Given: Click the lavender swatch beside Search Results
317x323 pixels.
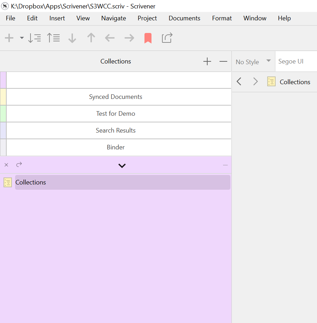Looking at the screenshot, I should [x=3, y=130].
